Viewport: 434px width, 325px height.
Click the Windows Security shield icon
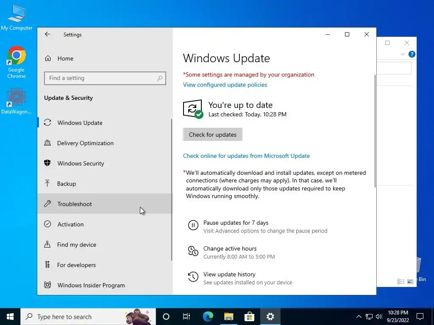[47, 163]
